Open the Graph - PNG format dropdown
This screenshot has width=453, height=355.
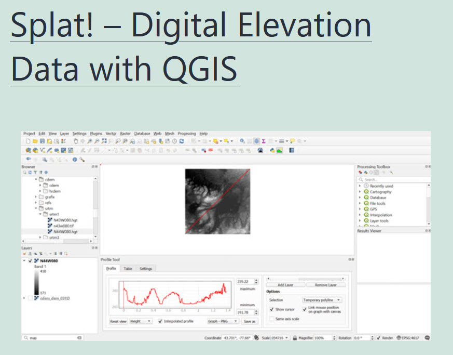coord(223,321)
